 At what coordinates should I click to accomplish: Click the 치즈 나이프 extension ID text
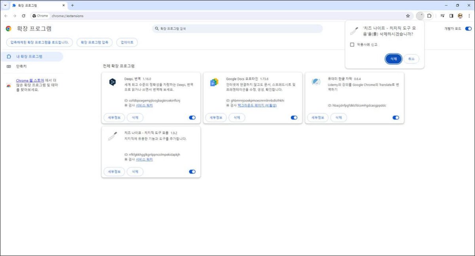152,155
